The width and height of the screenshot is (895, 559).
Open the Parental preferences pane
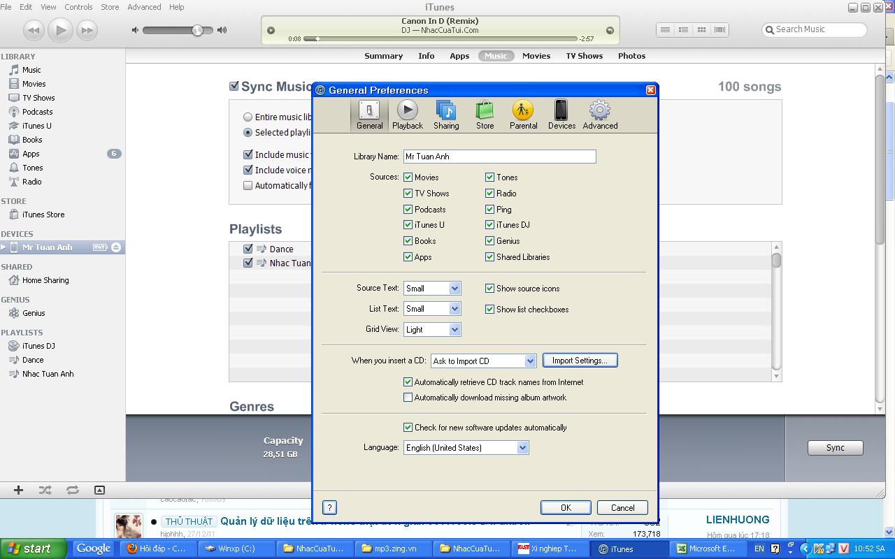(523, 115)
